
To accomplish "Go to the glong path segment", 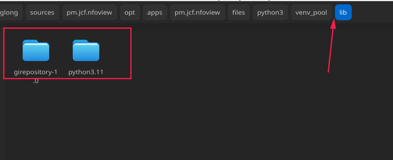I will [x=10, y=12].
